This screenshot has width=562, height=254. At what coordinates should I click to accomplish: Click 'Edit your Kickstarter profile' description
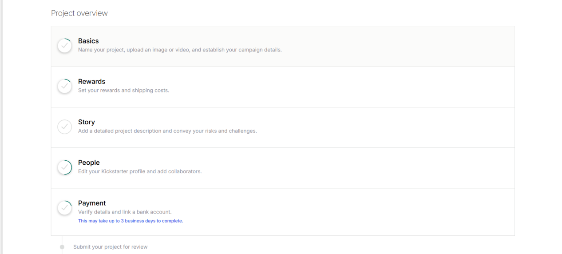(140, 171)
